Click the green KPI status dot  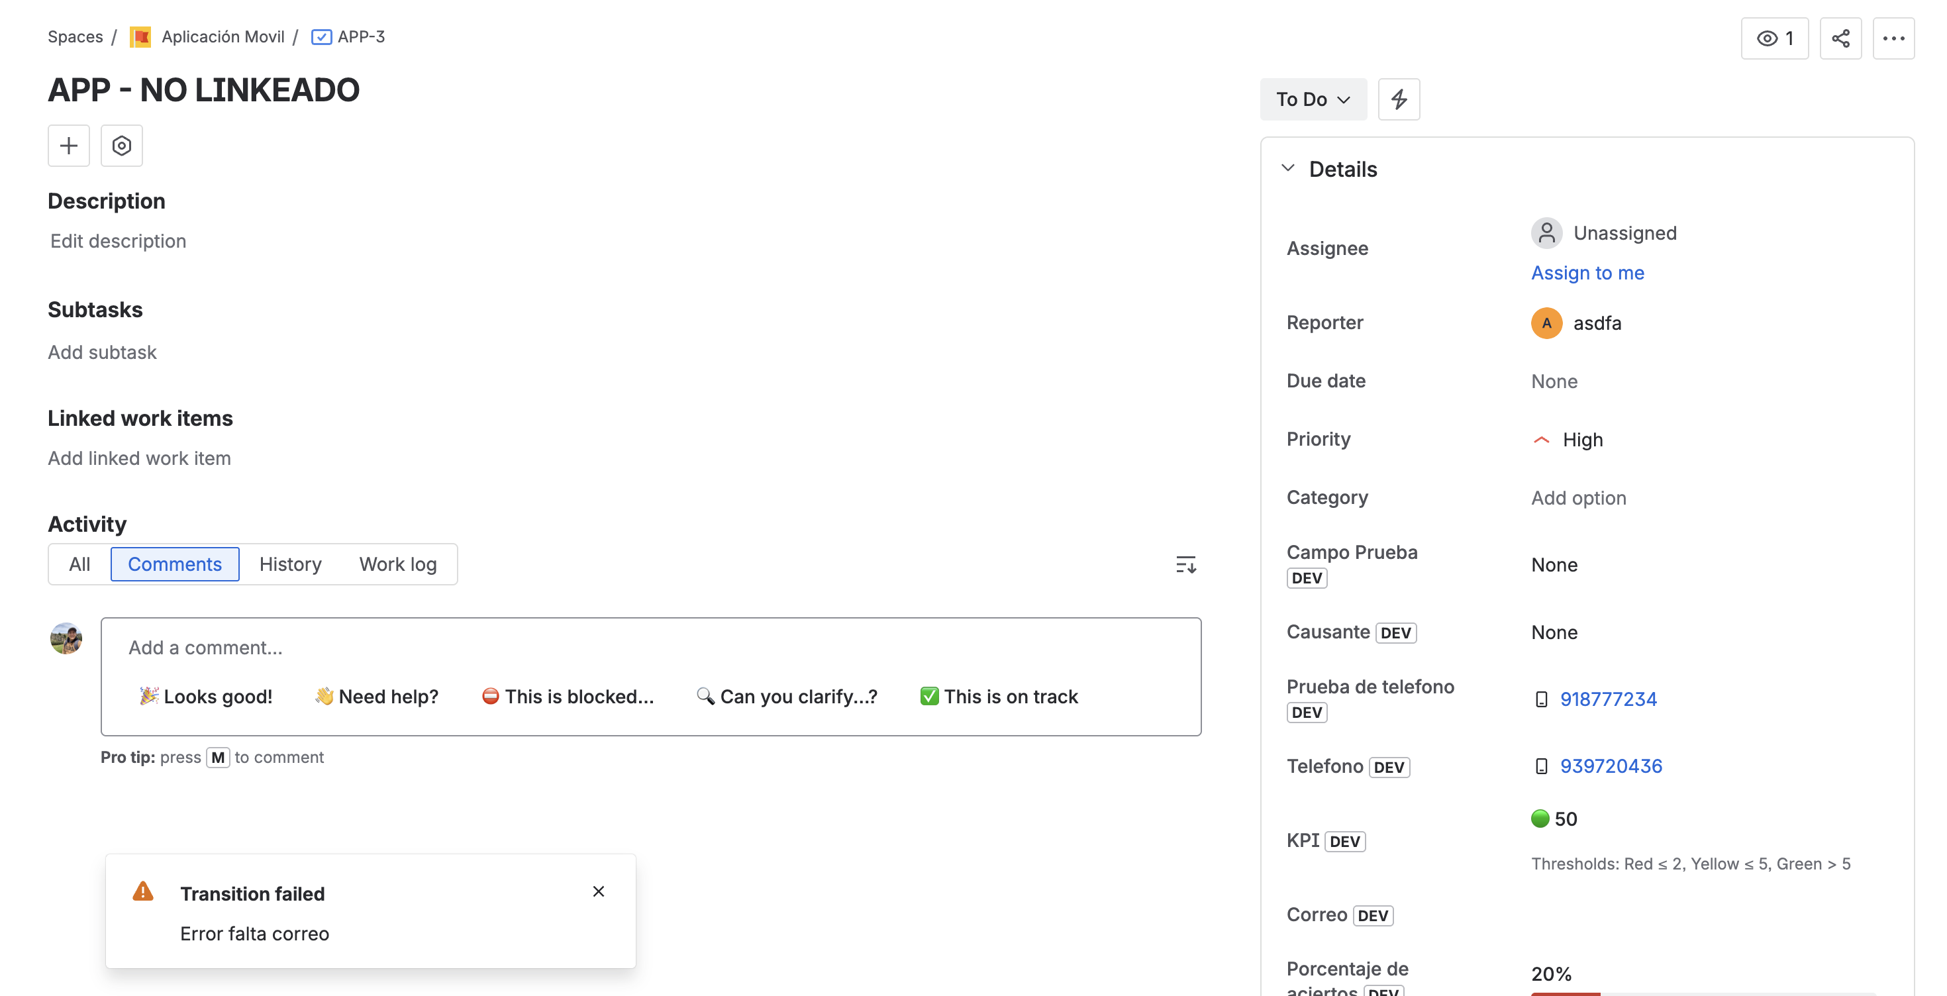(x=1540, y=819)
